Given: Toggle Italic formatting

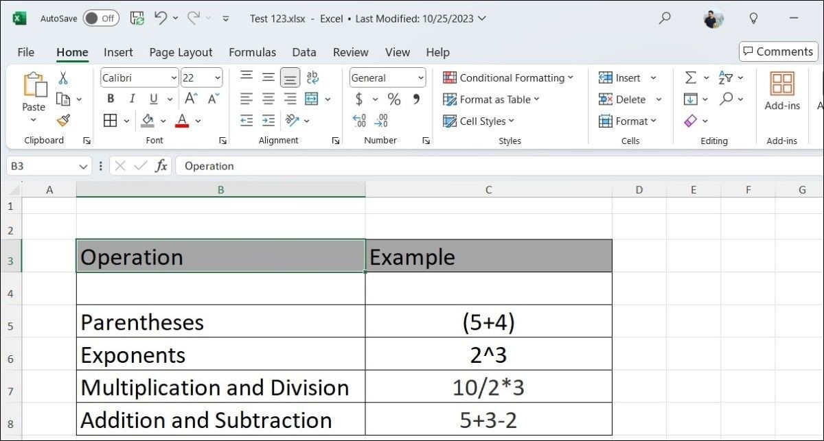Looking at the screenshot, I should (132, 99).
